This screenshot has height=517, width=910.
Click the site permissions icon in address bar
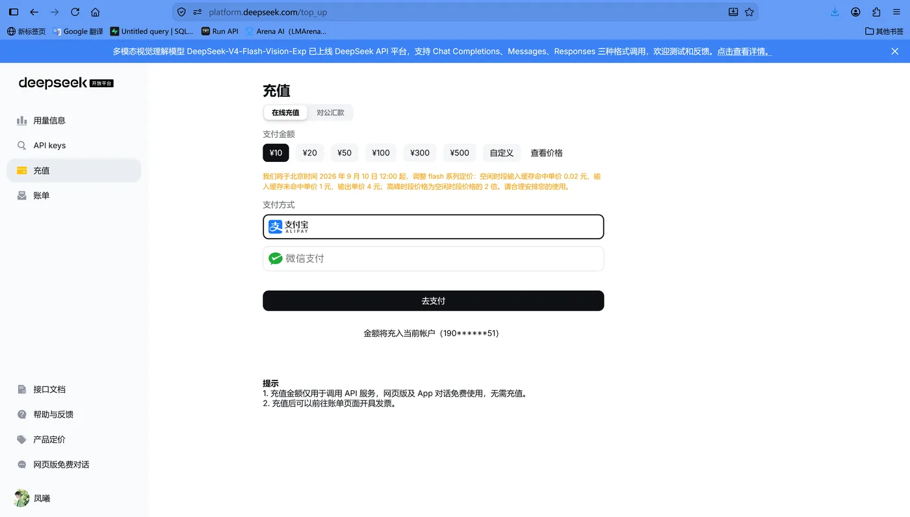click(198, 12)
